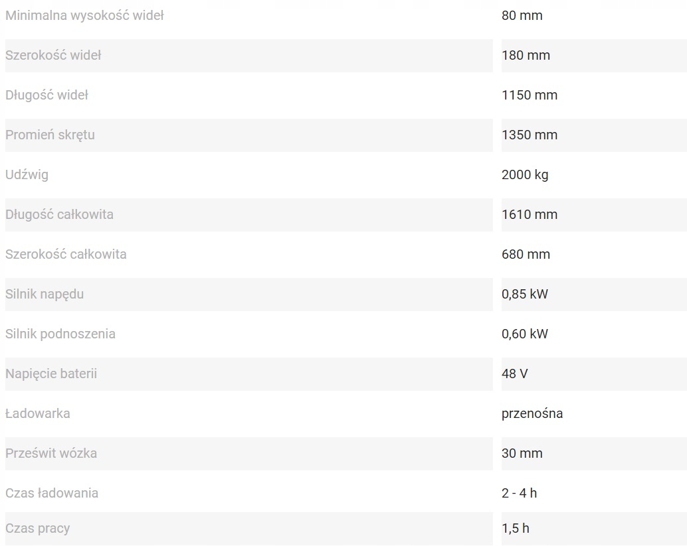Click the 'przenośna' charger value

(532, 413)
